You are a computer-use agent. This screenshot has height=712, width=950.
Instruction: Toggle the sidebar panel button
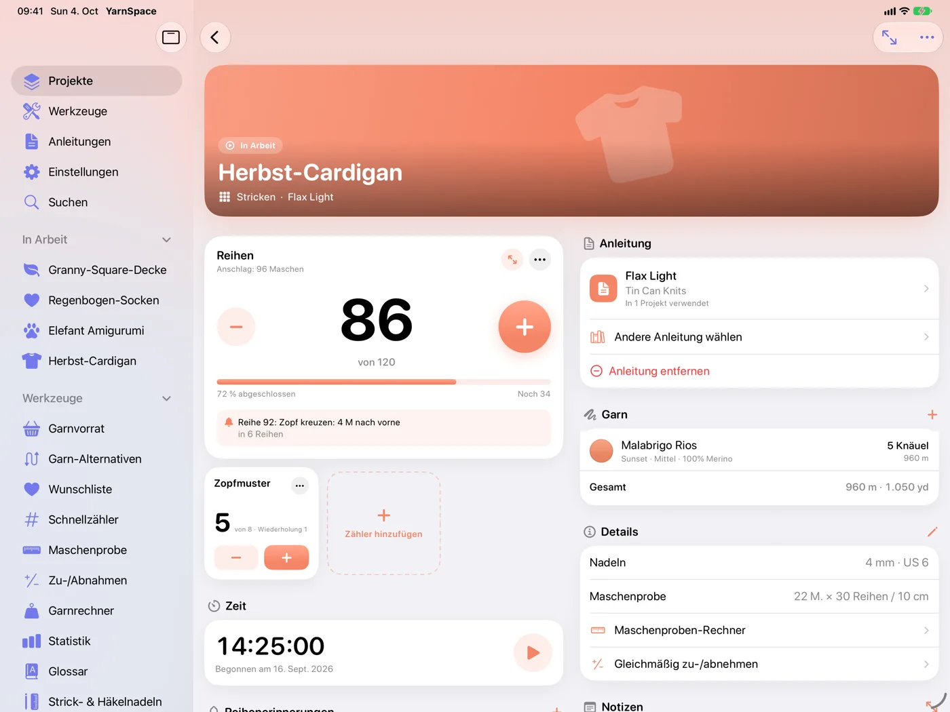tap(171, 37)
